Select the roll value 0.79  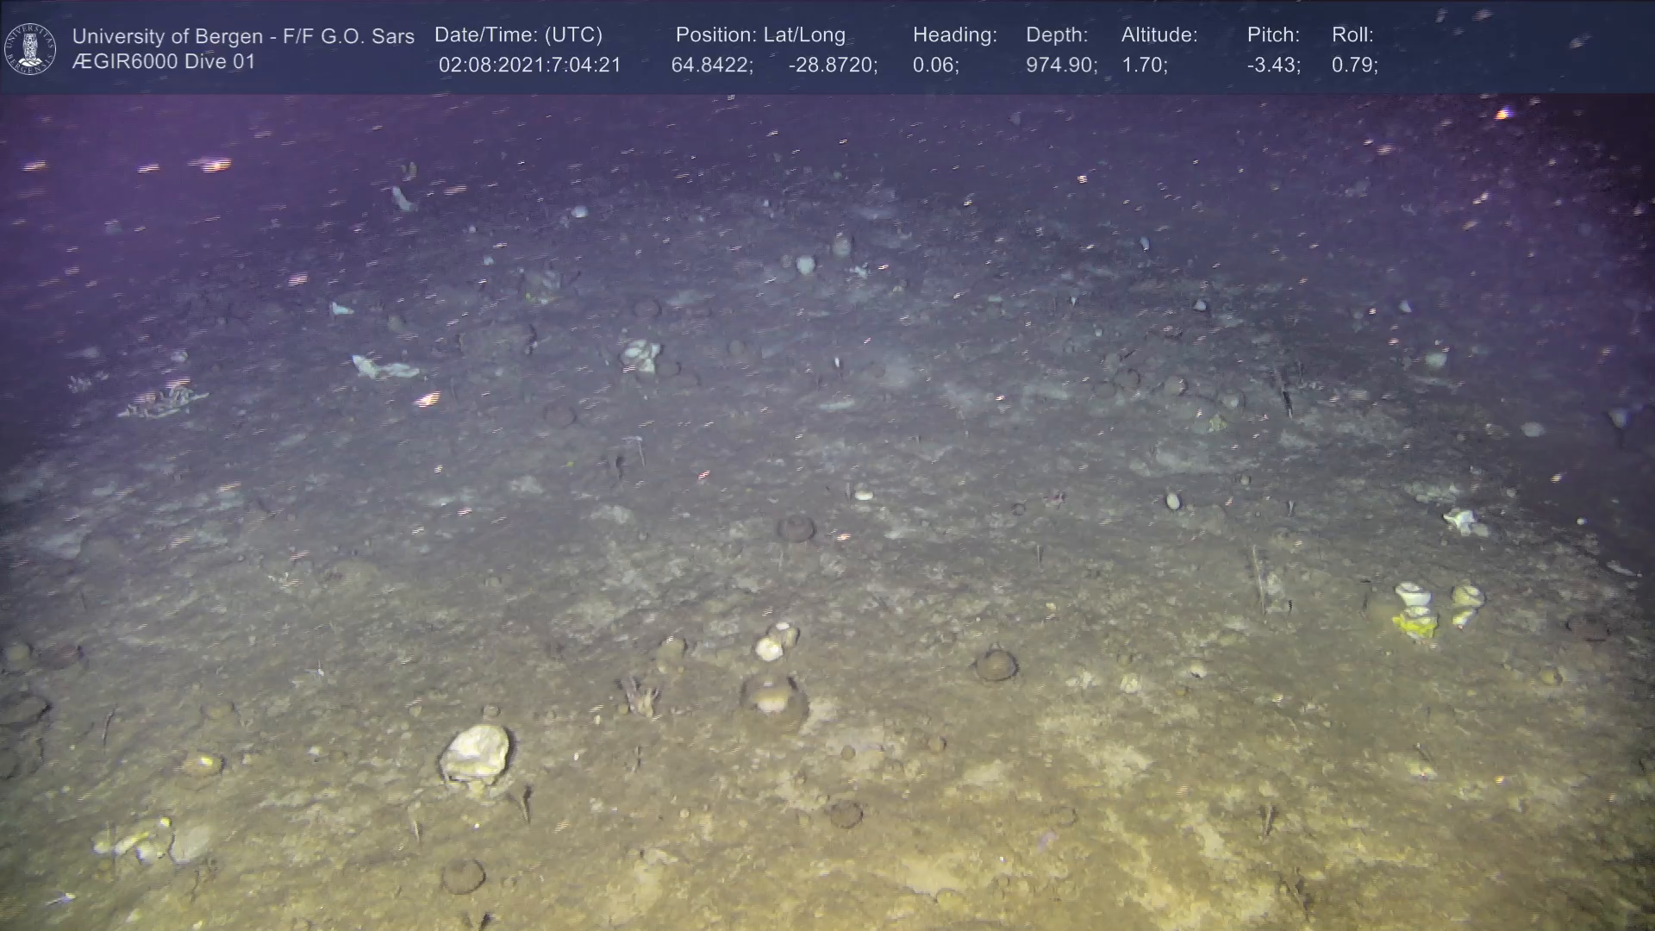pyautogui.click(x=1354, y=66)
